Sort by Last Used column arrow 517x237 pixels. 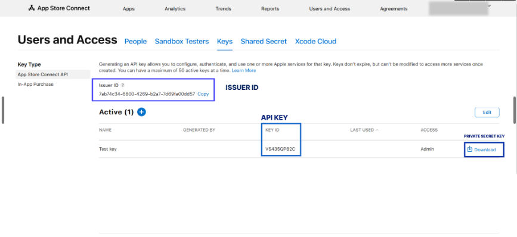(377, 130)
